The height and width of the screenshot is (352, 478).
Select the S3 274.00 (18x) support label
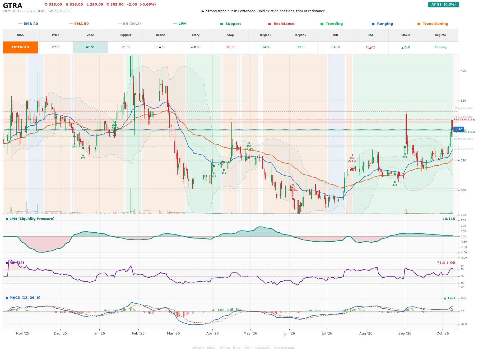(463, 149)
